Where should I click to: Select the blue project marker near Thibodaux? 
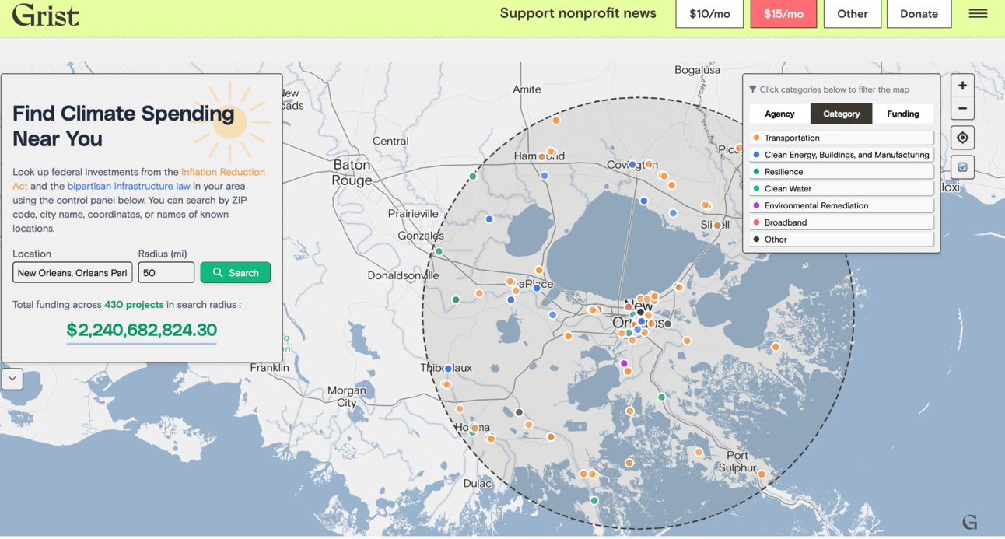[448, 368]
